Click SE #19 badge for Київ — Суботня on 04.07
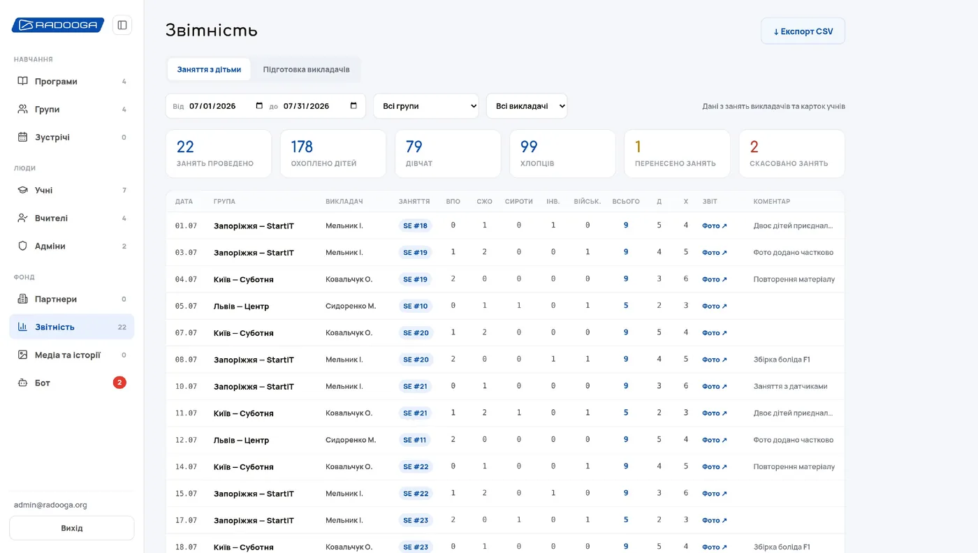The image size is (978, 553). click(415, 279)
